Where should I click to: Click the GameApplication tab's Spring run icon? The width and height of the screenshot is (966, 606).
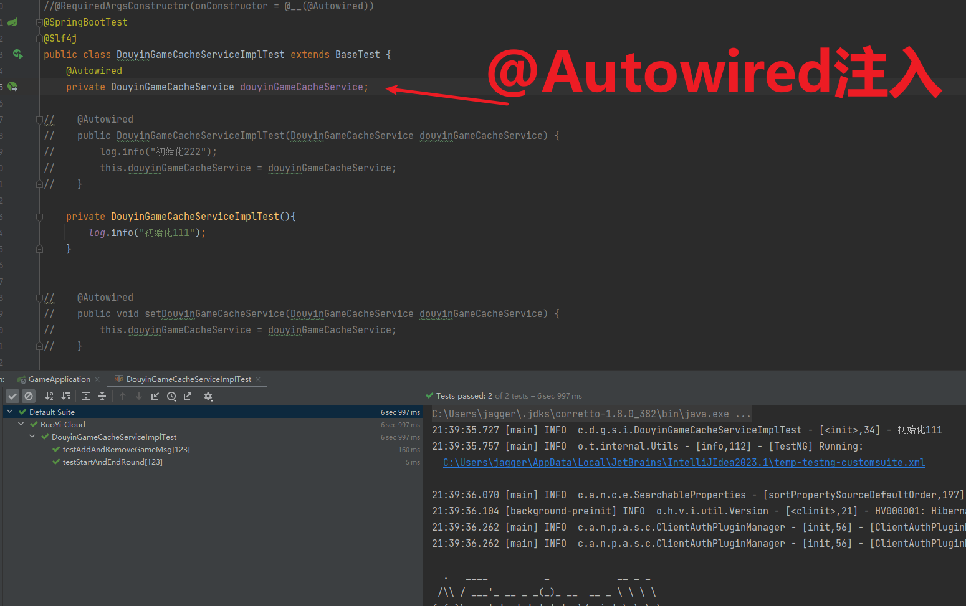coord(22,379)
